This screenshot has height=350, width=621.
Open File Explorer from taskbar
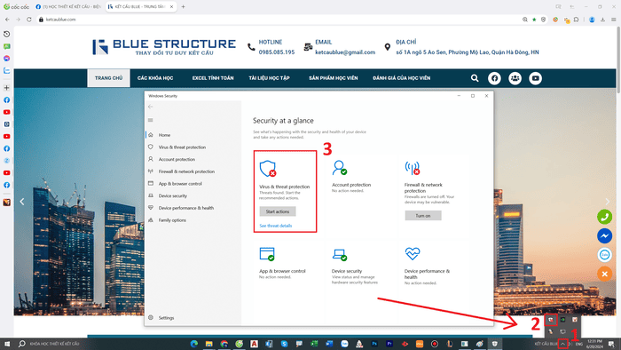208,344
